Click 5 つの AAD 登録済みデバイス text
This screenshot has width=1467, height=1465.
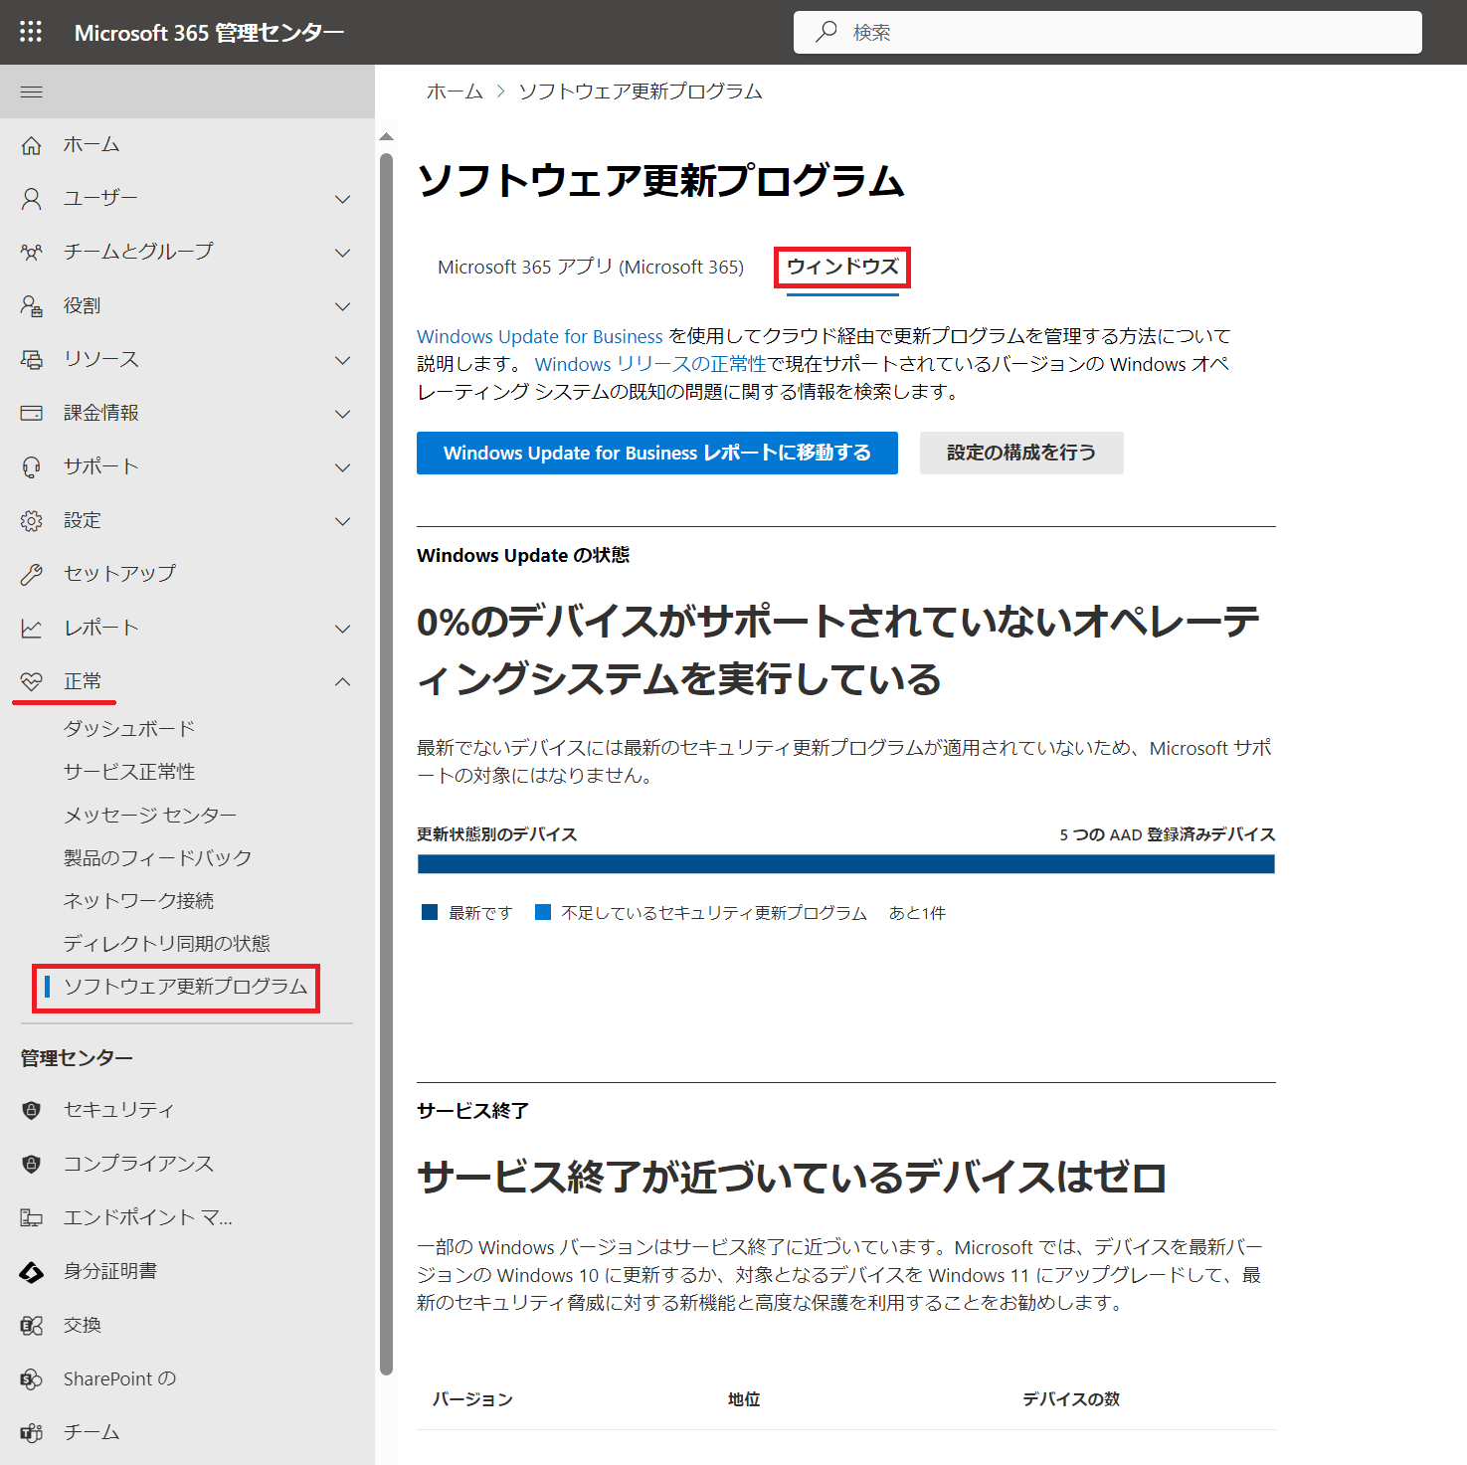point(1168,834)
